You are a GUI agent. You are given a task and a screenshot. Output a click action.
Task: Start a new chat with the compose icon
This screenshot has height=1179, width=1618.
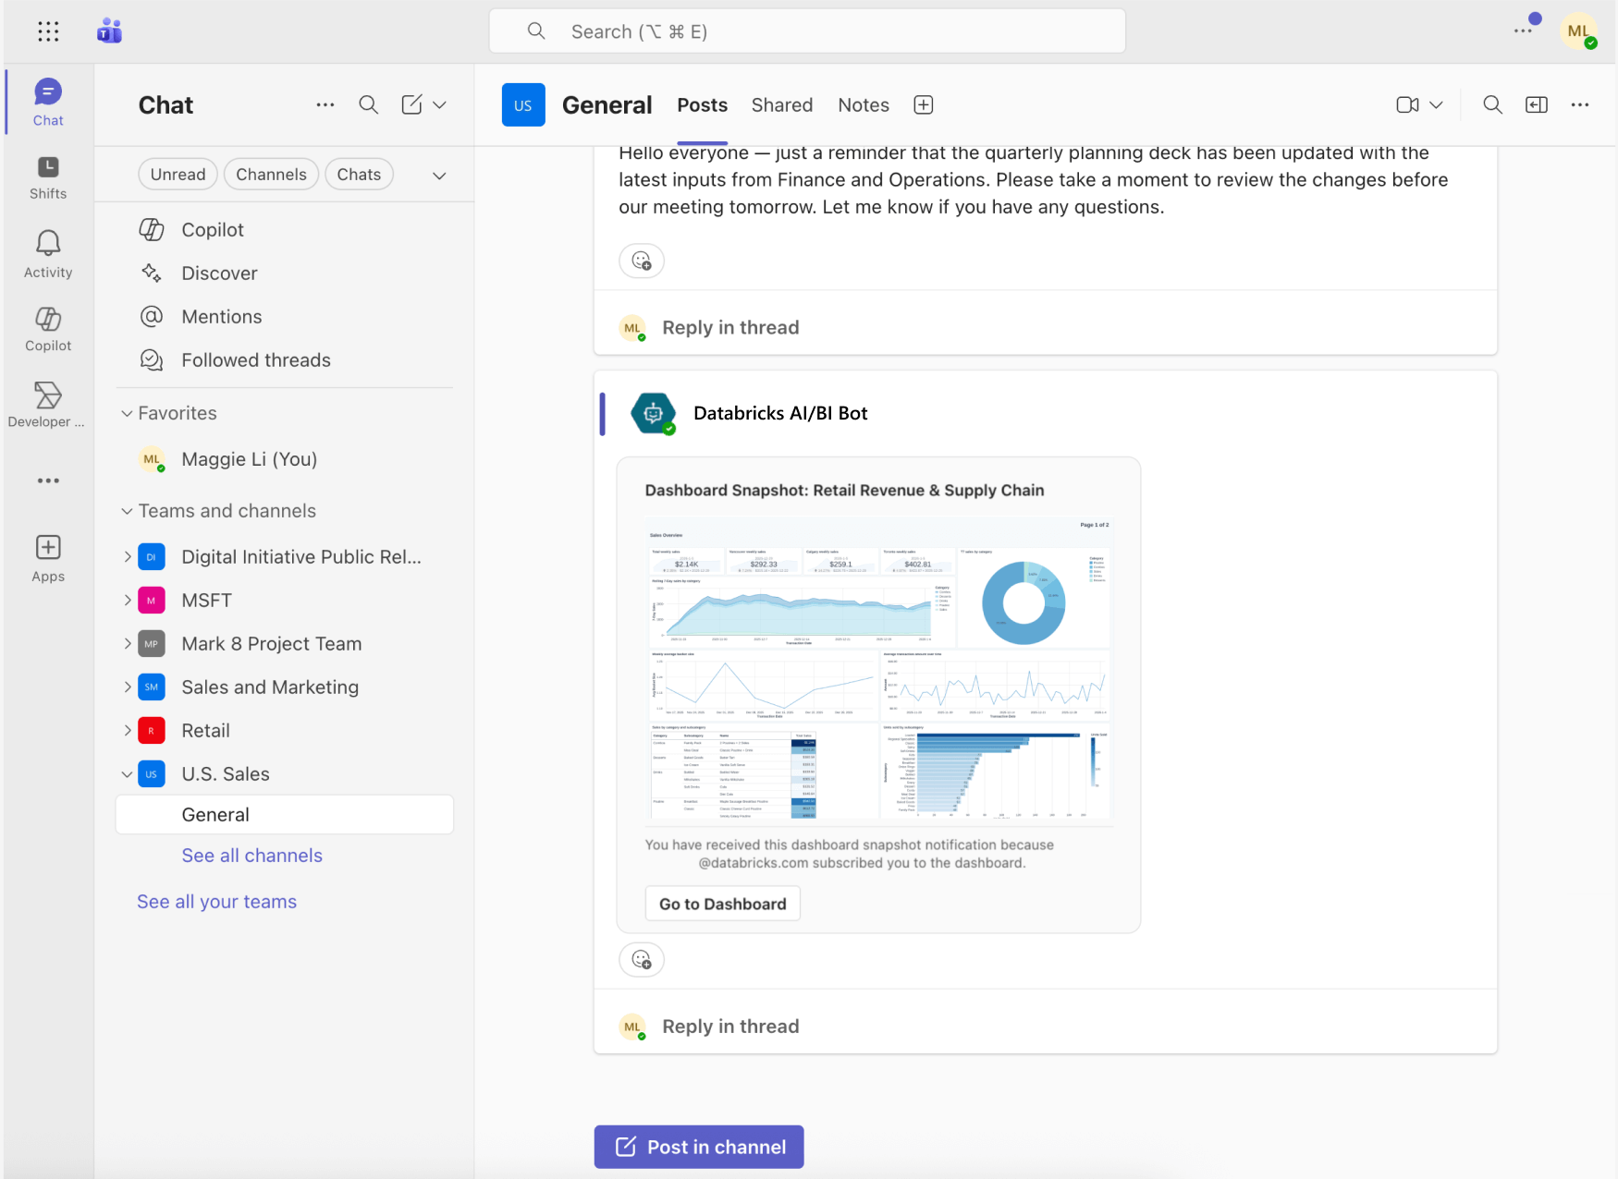pyautogui.click(x=411, y=104)
